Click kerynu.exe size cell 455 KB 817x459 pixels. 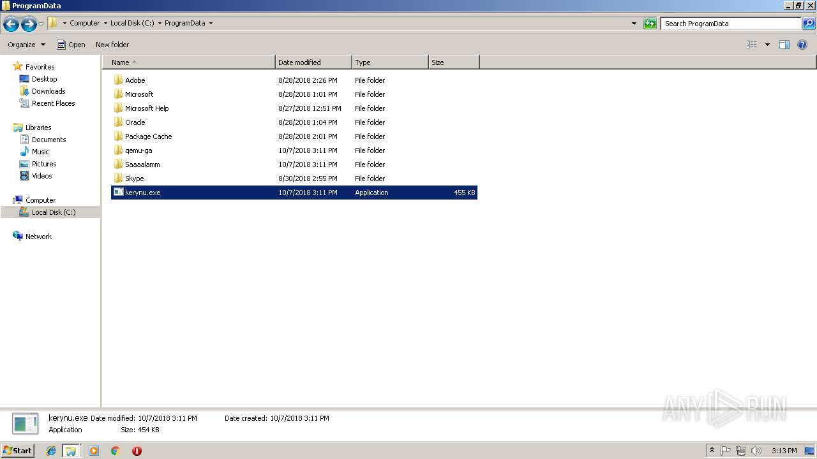465,193
